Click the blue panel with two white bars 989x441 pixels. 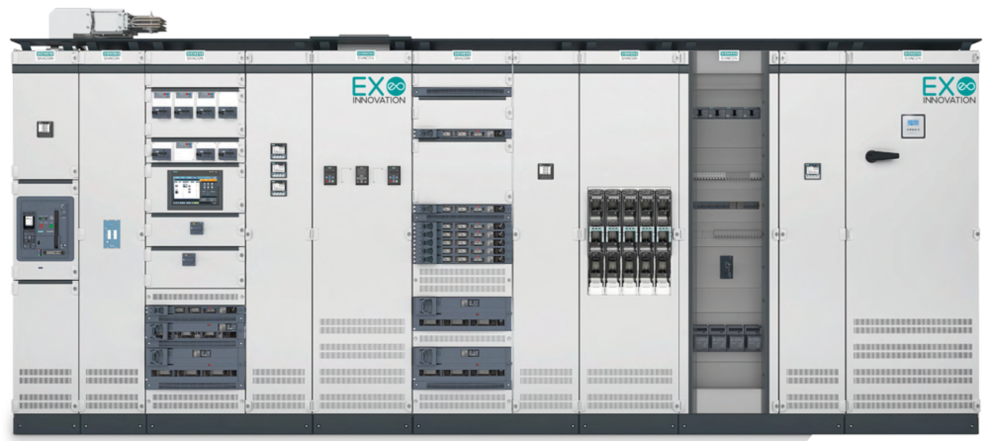112,234
